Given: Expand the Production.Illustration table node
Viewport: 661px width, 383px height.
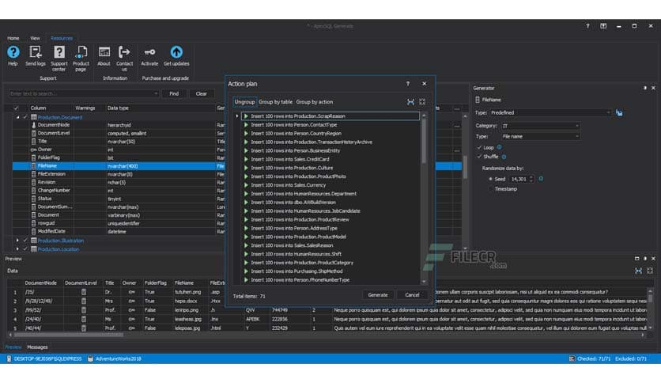Looking at the screenshot, I should [18, 240].
